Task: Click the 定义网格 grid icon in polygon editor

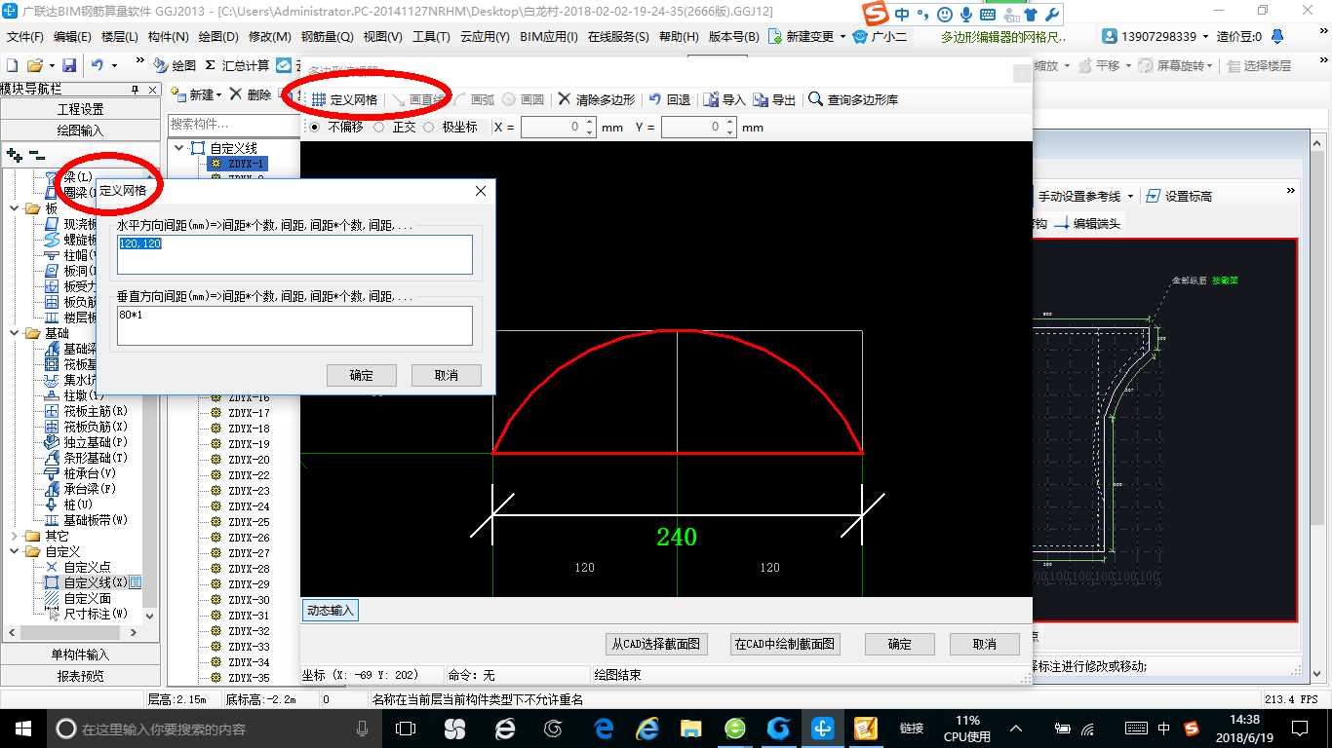Action: [x=319, y=99]
